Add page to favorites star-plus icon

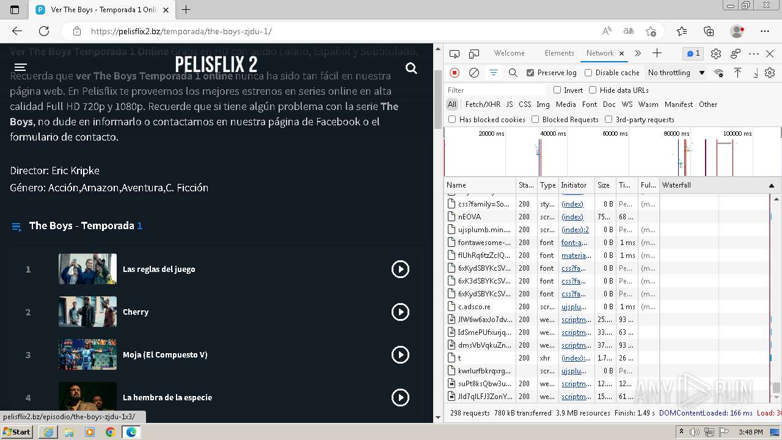pyautogui.click(x=651, y=31)
